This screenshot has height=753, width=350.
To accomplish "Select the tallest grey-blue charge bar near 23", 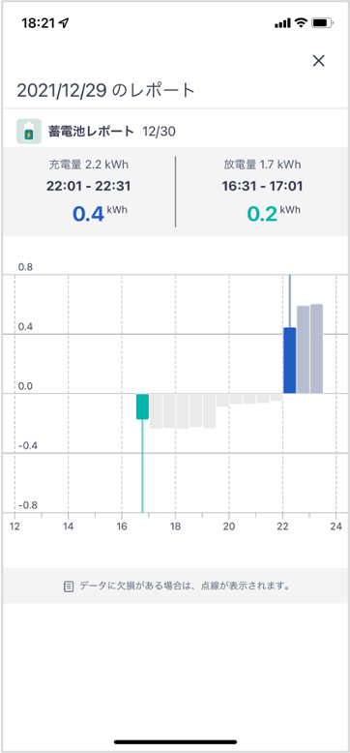I will (316, 348).
